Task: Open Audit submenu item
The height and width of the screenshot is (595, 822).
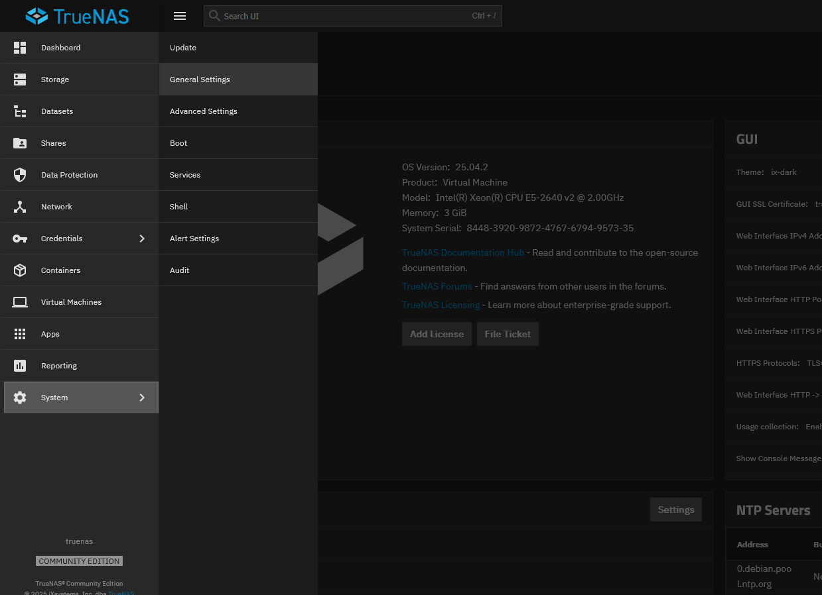Action: tap(238, 270)
